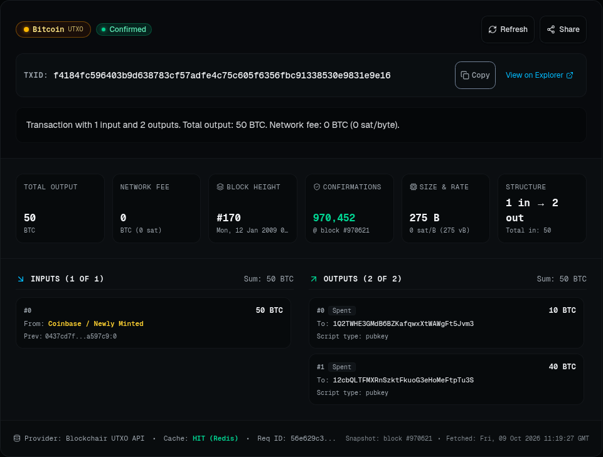The height and width of the screenshot is (457, 603).
Task: Click the transaction summary sentence
Action: (213, 125)
